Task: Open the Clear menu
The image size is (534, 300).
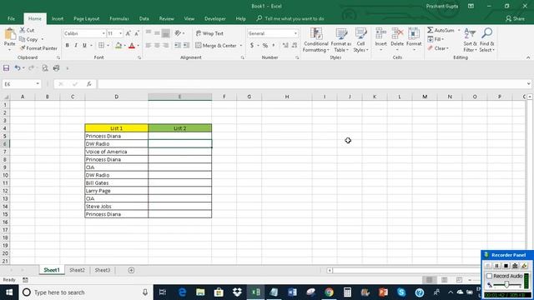Action: pos(438,48)
